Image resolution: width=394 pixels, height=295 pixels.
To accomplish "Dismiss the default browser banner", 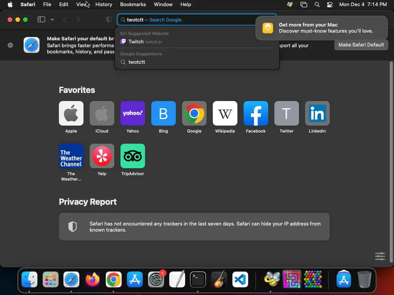I will (10, 45).
